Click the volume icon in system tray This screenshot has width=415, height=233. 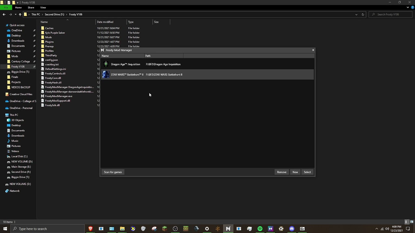[387, 229]
